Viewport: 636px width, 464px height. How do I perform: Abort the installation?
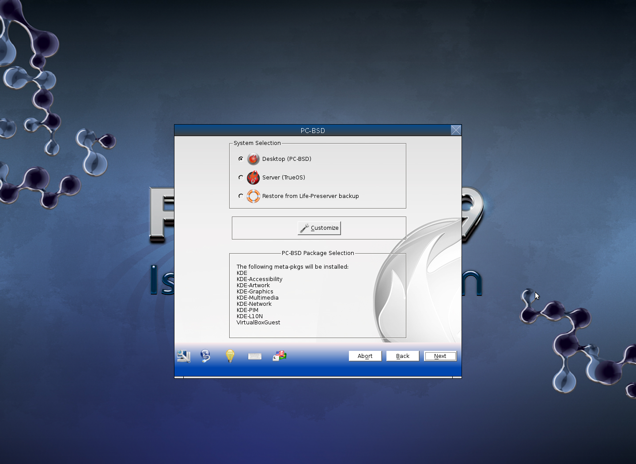pyautogui.click(x=365, y=356)
